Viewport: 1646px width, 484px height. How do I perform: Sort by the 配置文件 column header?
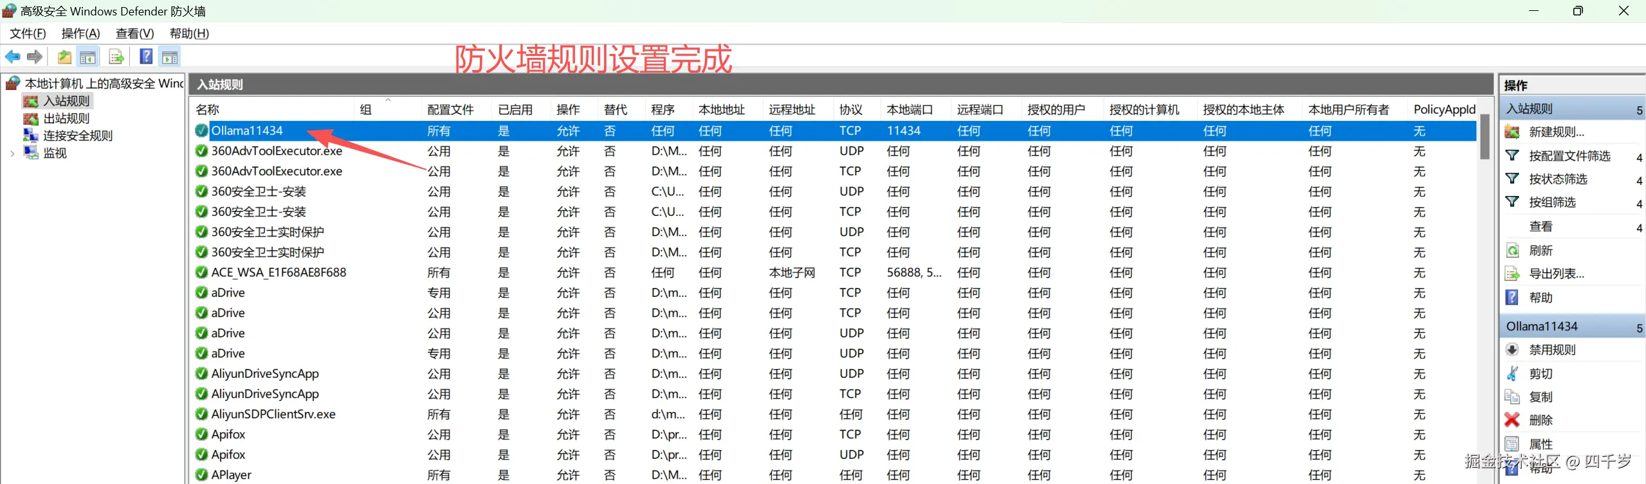pos(457,109)
